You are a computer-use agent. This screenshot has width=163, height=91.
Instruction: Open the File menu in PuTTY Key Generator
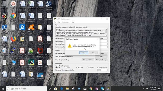[55, 22]
